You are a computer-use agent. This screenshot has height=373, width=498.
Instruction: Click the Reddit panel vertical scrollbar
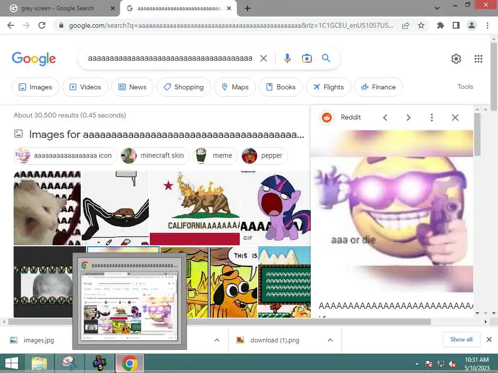click(x=478, y=135)
